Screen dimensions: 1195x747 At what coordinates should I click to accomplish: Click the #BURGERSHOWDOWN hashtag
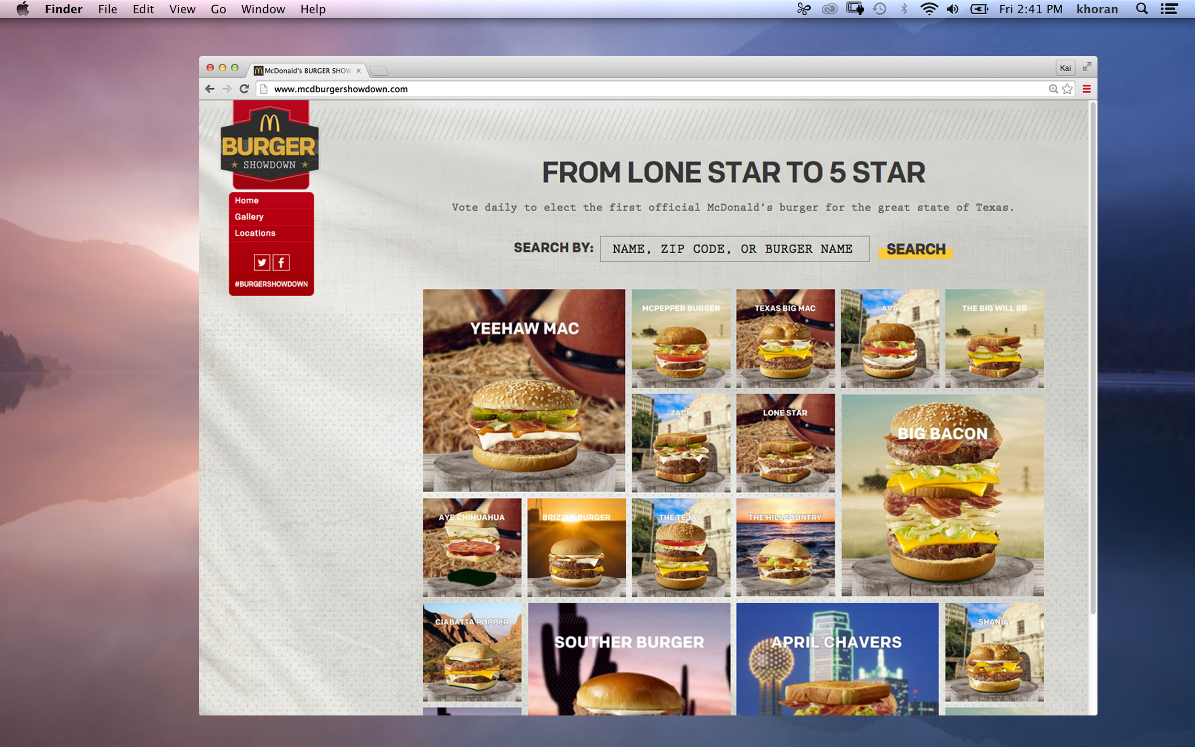271,284
